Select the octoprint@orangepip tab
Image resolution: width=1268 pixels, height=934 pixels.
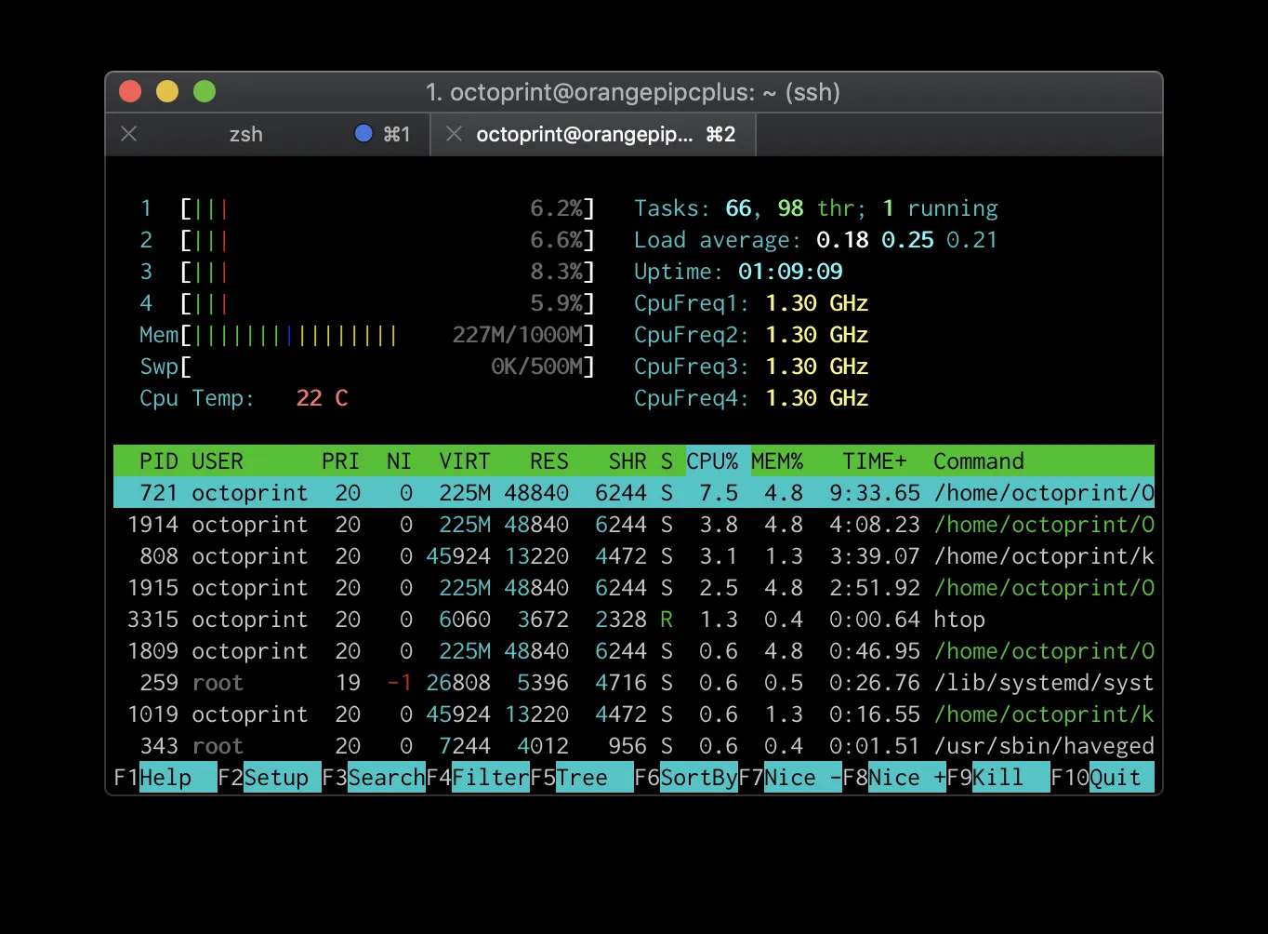(584, 134)
